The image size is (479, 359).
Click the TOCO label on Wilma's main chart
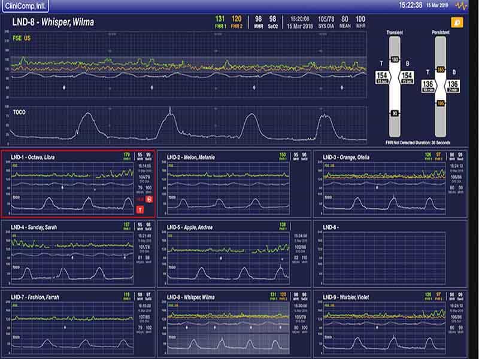tap(19, 112)
